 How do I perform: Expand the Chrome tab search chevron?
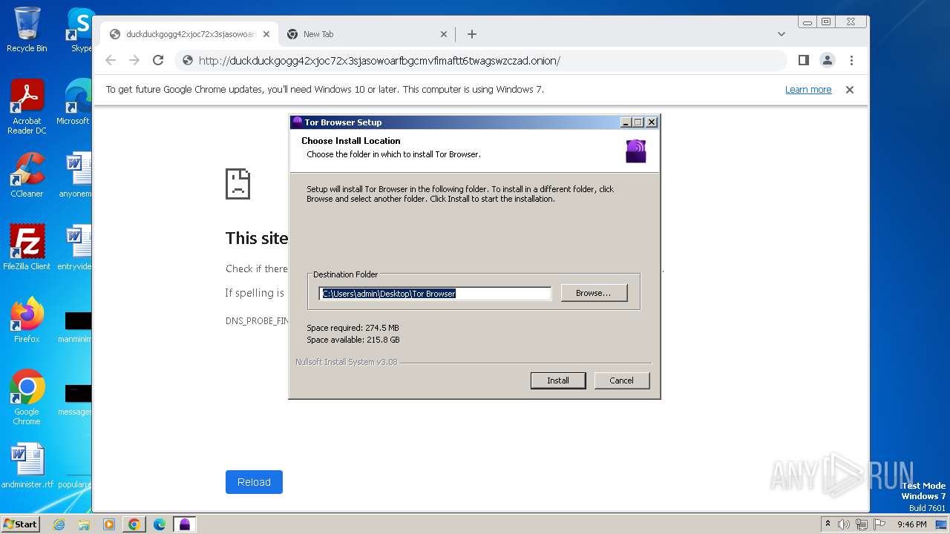[x=782, y=34]
